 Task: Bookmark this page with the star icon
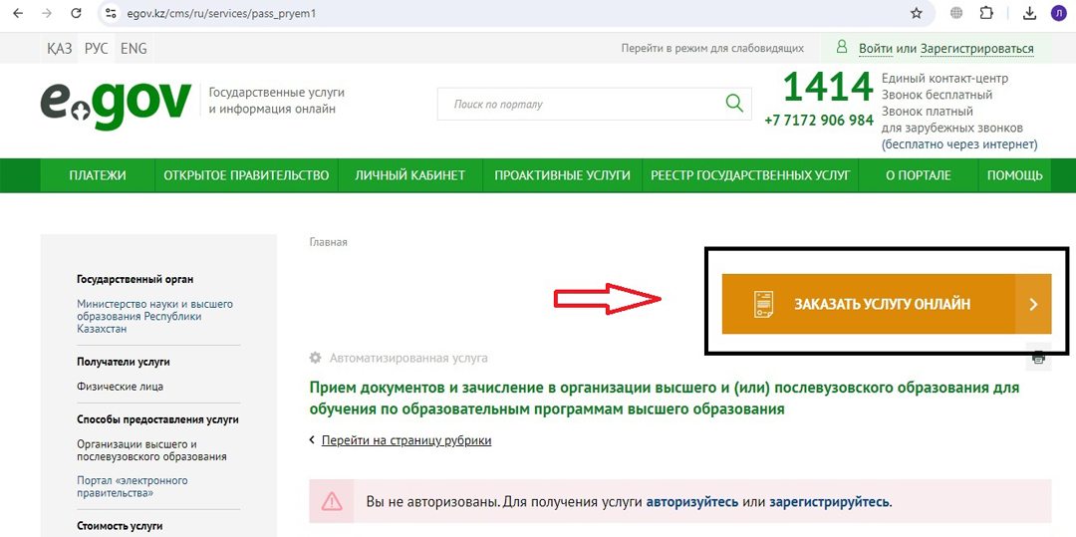[917, 13]
